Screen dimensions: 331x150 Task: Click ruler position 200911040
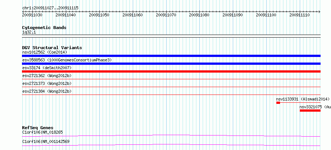66,15
